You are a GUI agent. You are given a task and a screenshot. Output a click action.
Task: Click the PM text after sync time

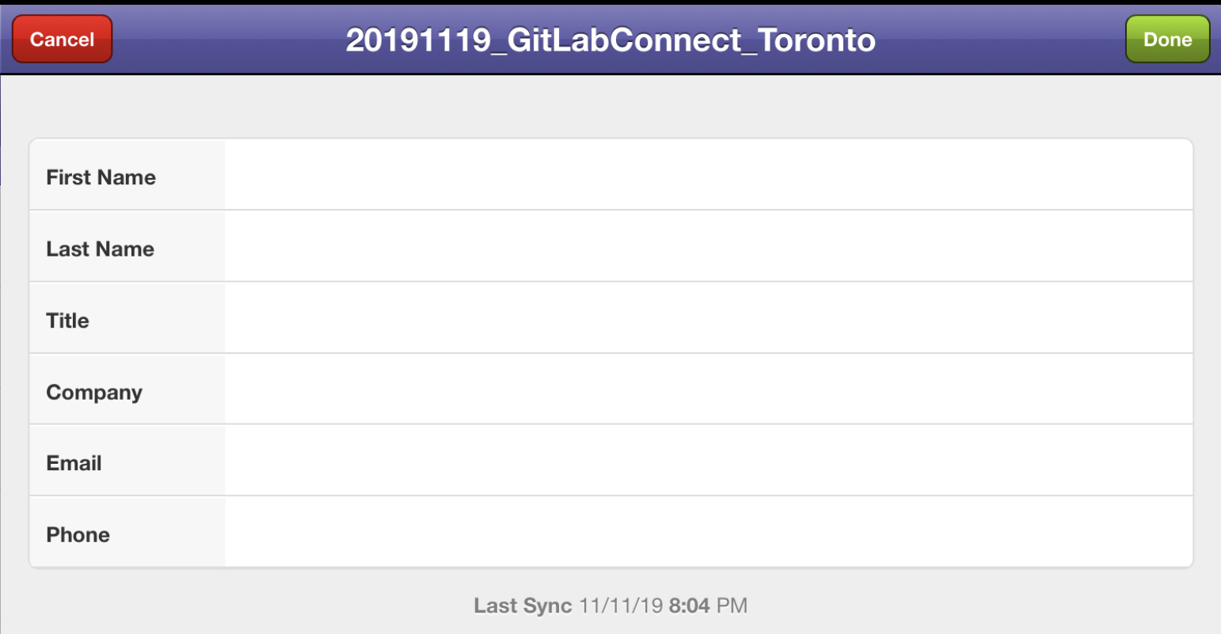[732, 606]
